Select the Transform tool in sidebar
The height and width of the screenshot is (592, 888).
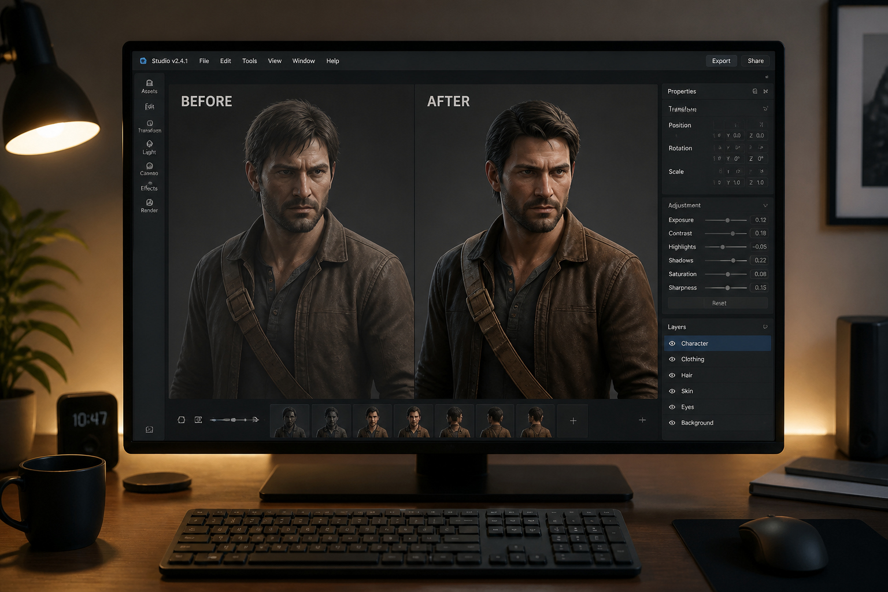[149, 127]
